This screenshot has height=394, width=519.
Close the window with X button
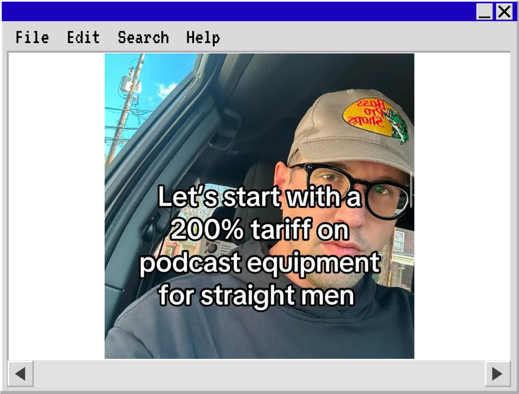(504, 12)
